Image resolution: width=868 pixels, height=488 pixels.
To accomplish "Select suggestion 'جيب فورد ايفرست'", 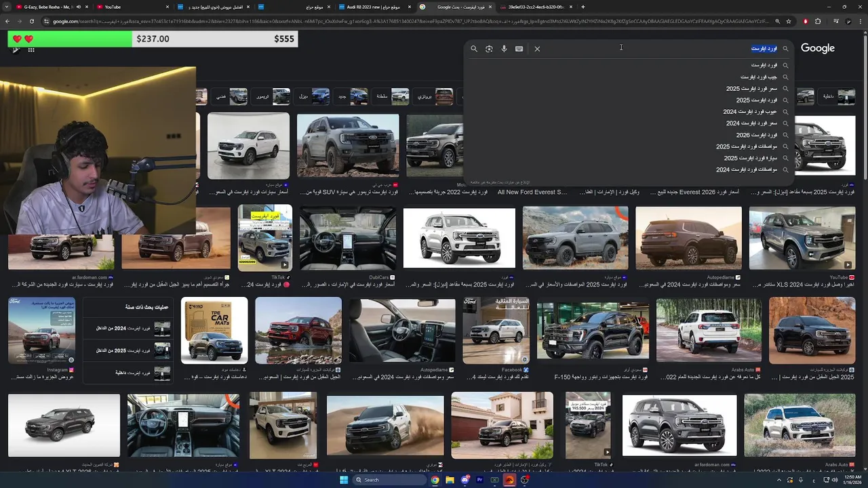I will (x=629, y=77).
